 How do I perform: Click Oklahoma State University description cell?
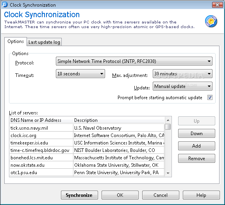point(119,165)
